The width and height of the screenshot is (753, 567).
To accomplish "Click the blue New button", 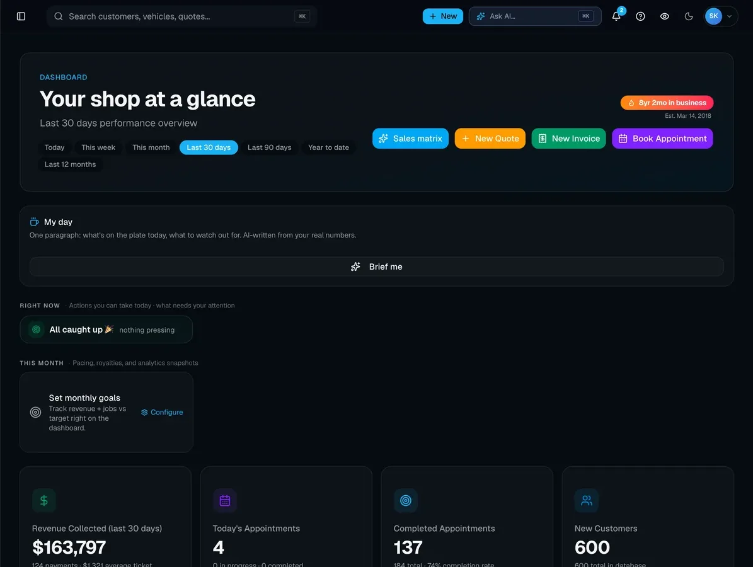I will 443,16.
